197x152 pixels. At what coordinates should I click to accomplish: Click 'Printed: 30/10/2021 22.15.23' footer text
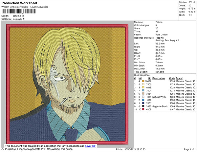(x=131, y=149)
